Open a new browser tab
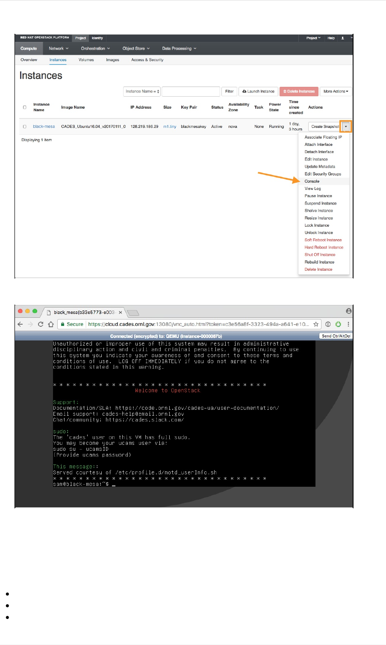Viewport: 386px width, 645px height. pos(133,313)
